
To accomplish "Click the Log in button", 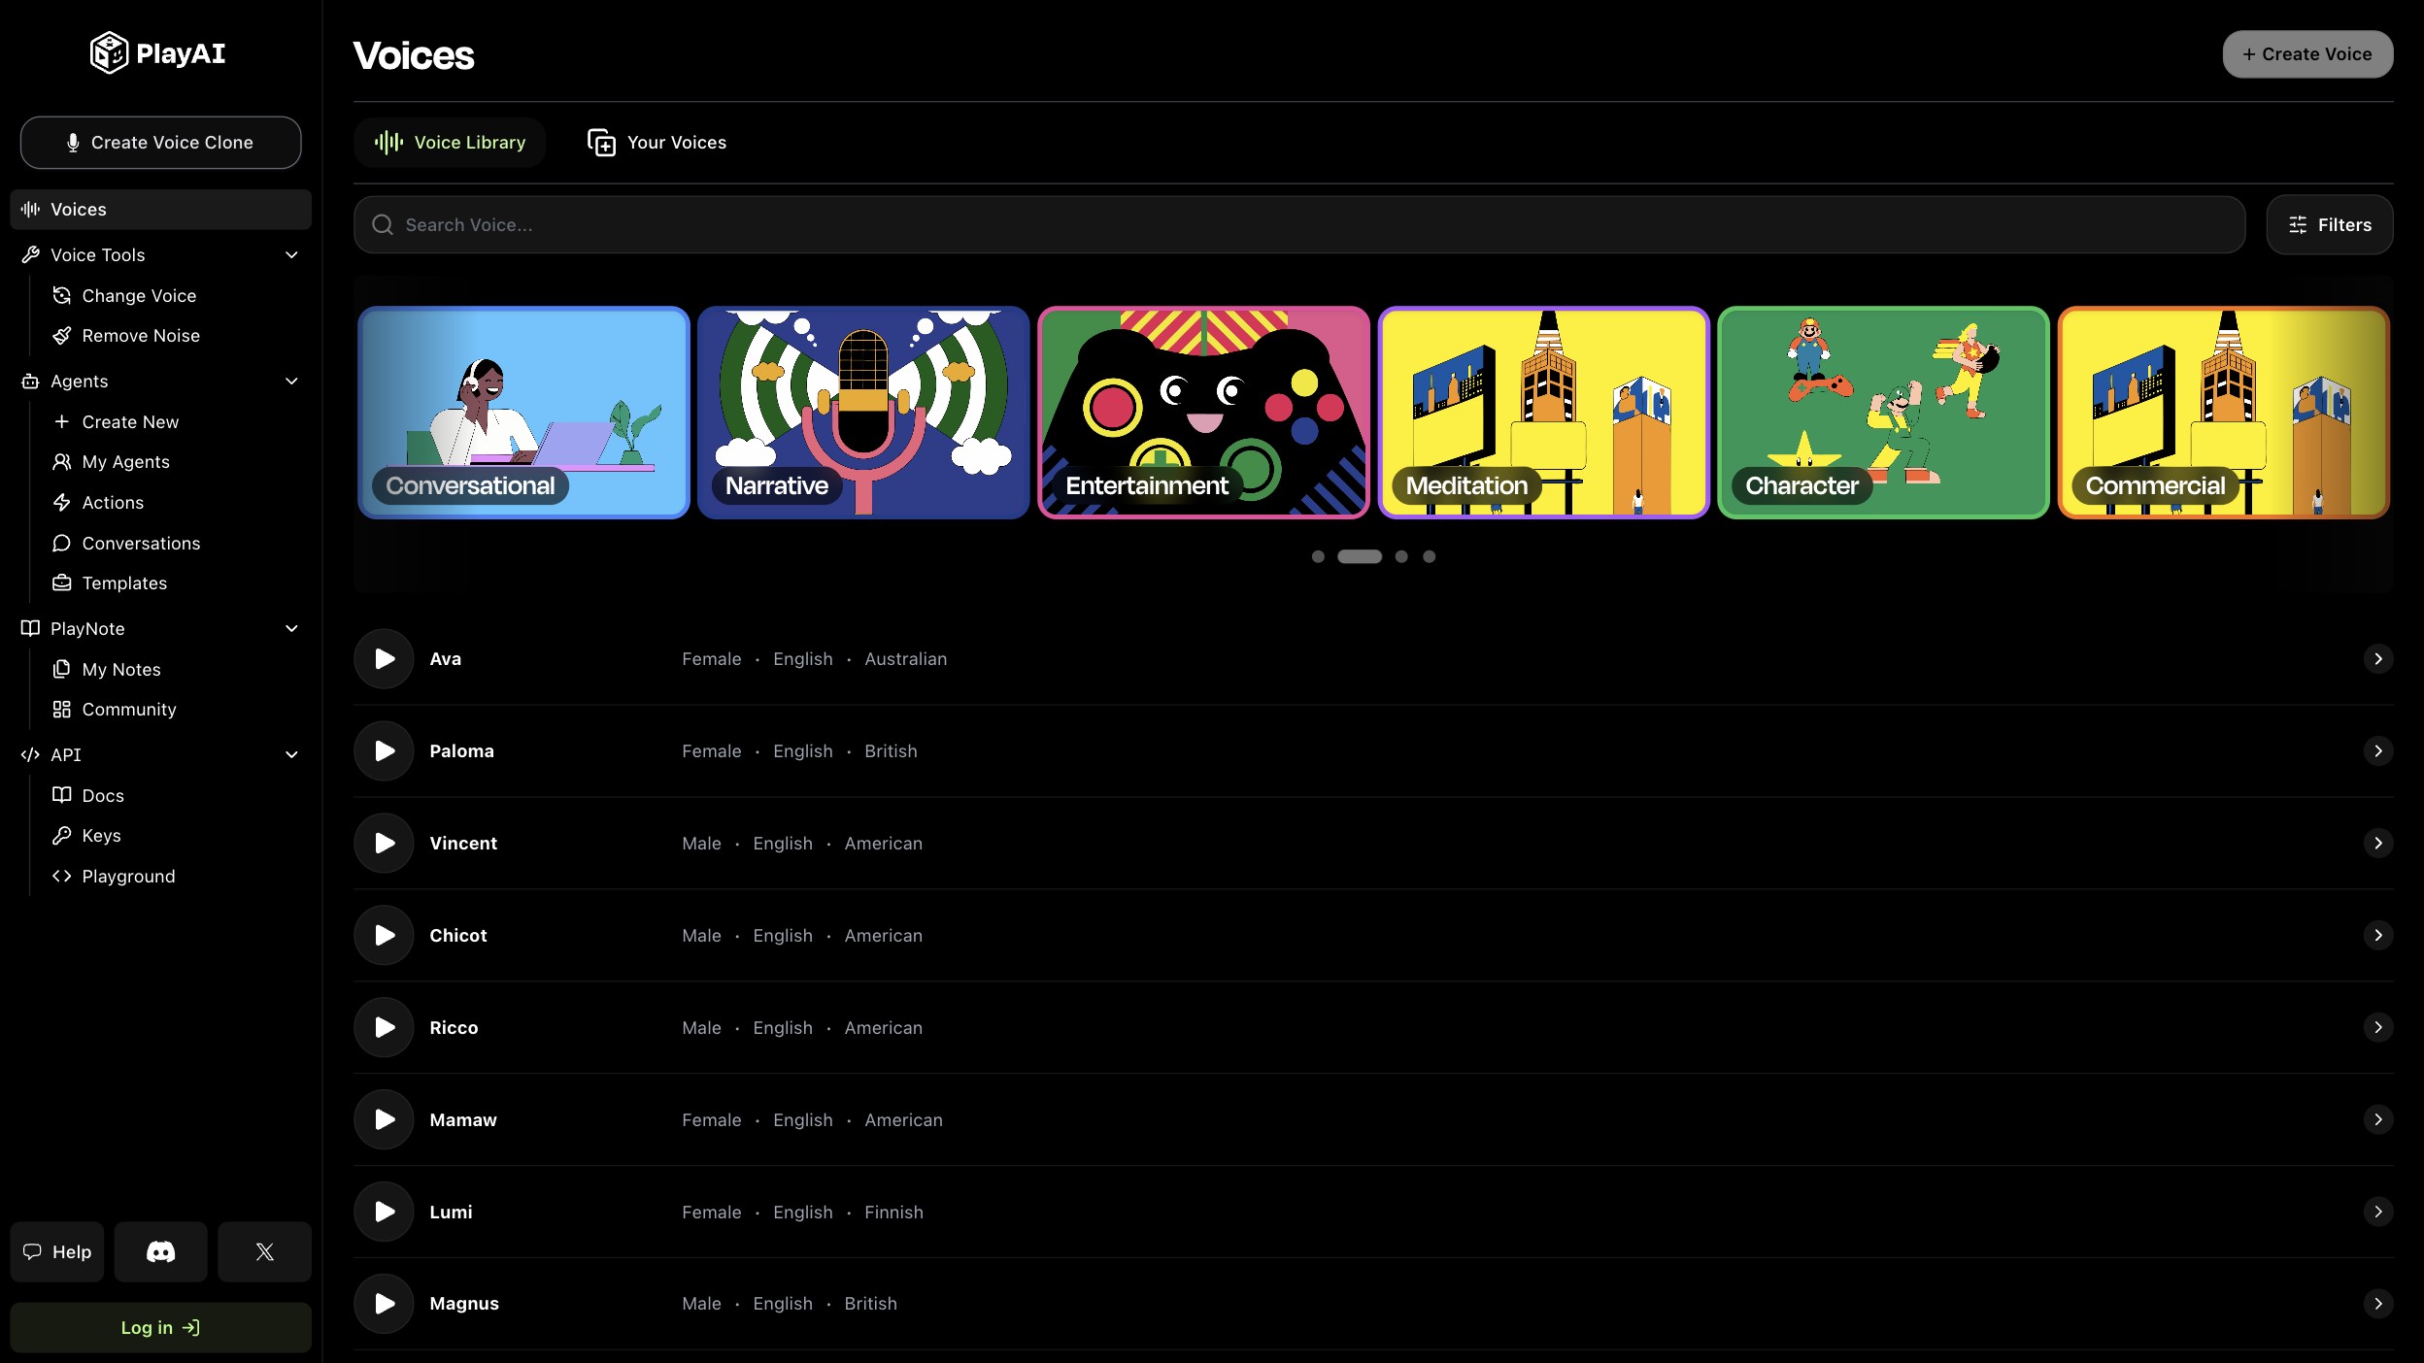I will click(x=160, y=1327).
